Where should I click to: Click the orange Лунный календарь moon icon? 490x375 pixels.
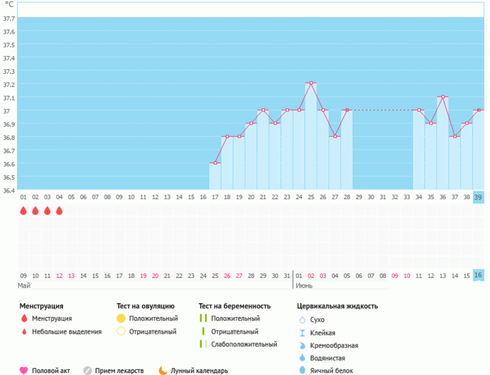coord(163,371)
